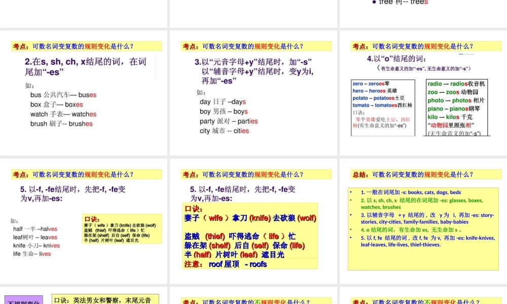Screen dimensions: 507x304
Task: Click summary point '4. o 结尾的词，有生命加 es'
Action: (x=411, y=230)
